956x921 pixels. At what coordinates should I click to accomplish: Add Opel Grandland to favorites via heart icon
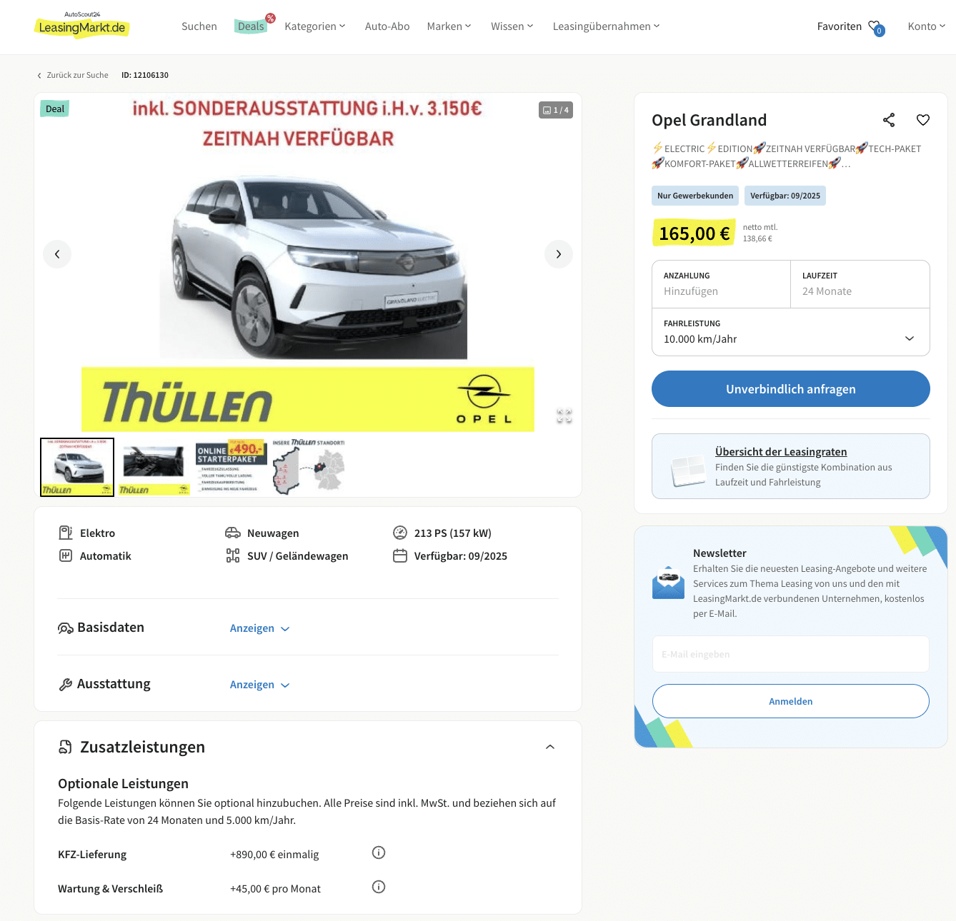click(923, 120)
